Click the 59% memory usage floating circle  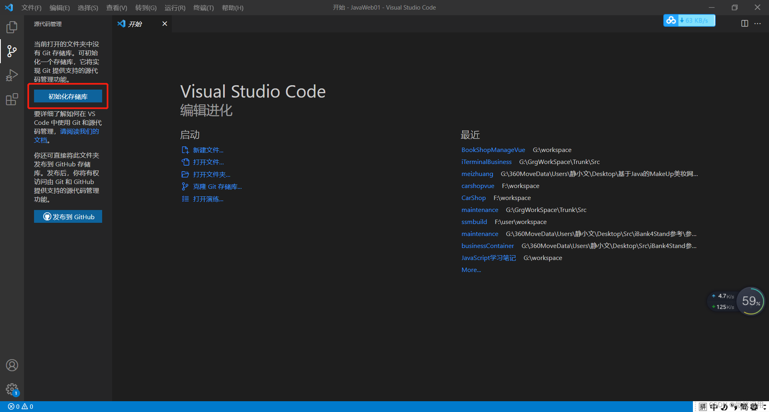[751, 301]
